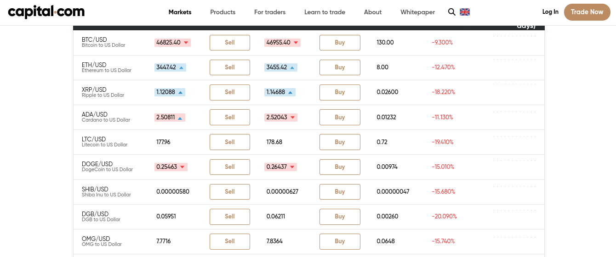616x257 pixels.
Task: Expand the For traders menu
Action: (x=270, y=12)
